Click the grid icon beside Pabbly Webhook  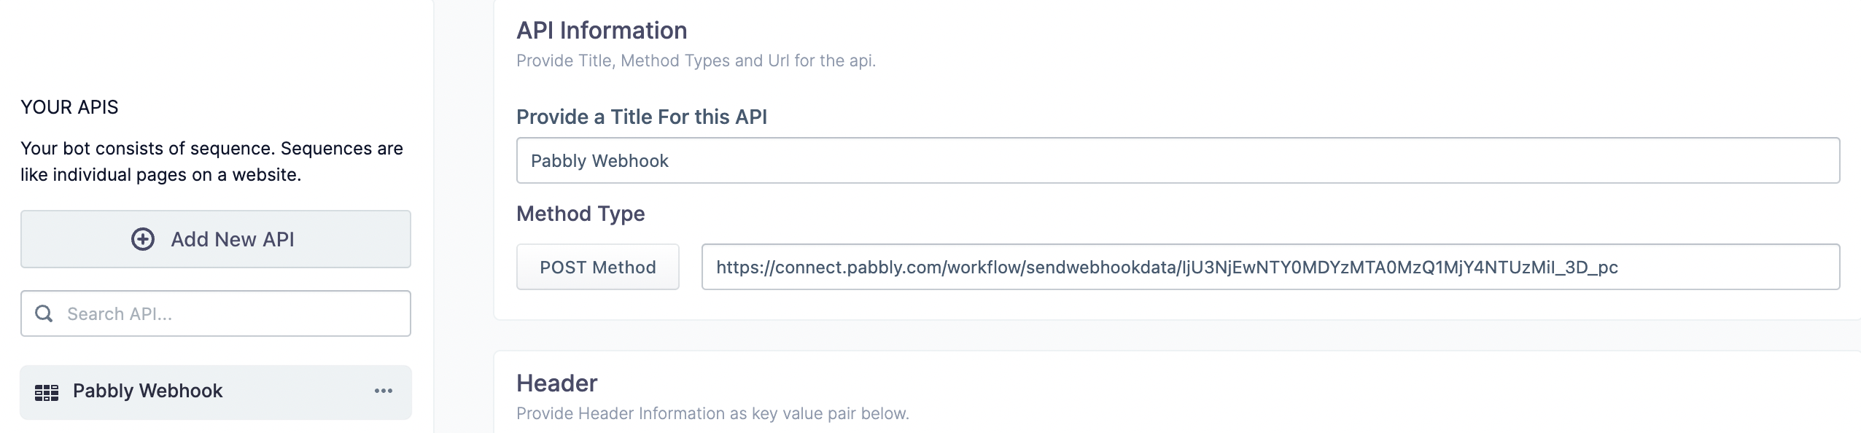[47, 392]
